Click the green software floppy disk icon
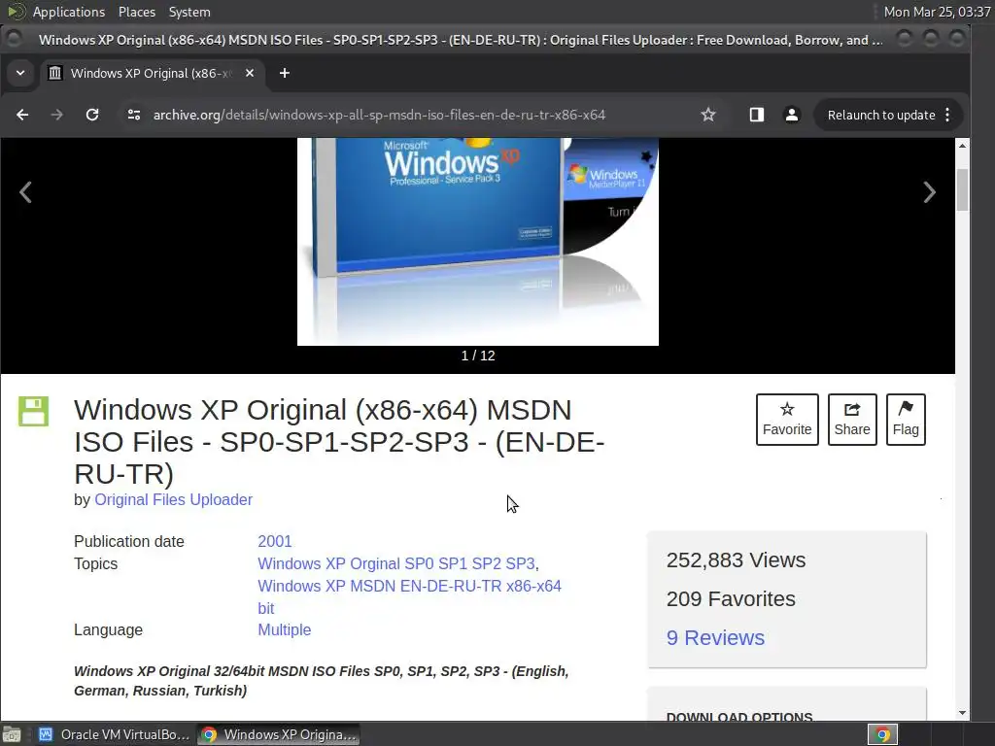 pos(34,411)
